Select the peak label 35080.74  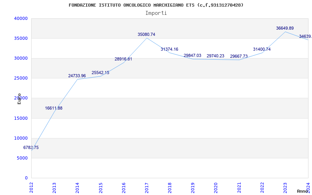pos(147,34)
